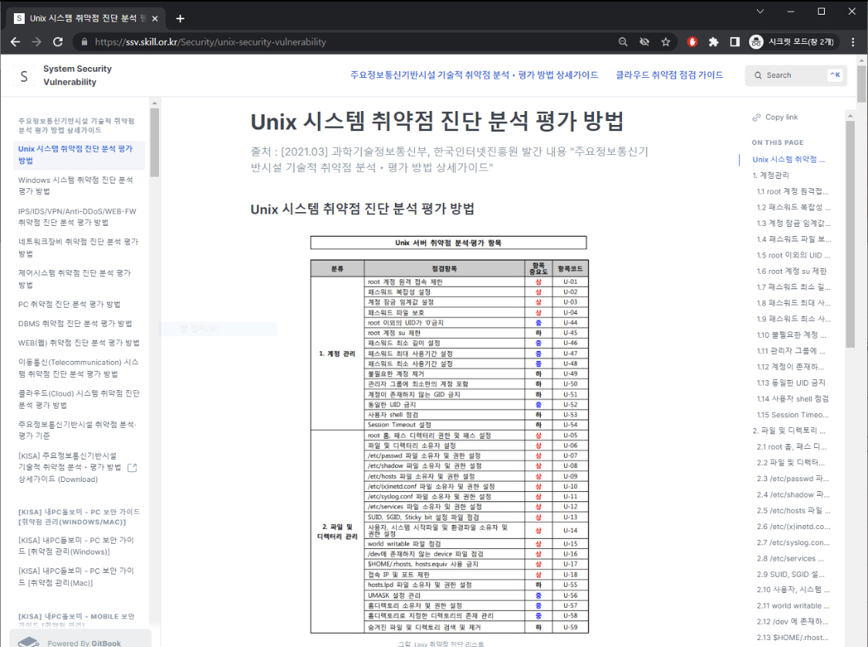Click the browser forward arrow
The width and height of the screenshot is (868, 647).
point(36,42)
